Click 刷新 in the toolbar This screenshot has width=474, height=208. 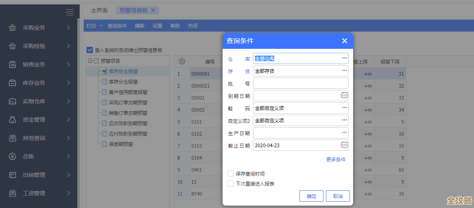coord(140,26)
